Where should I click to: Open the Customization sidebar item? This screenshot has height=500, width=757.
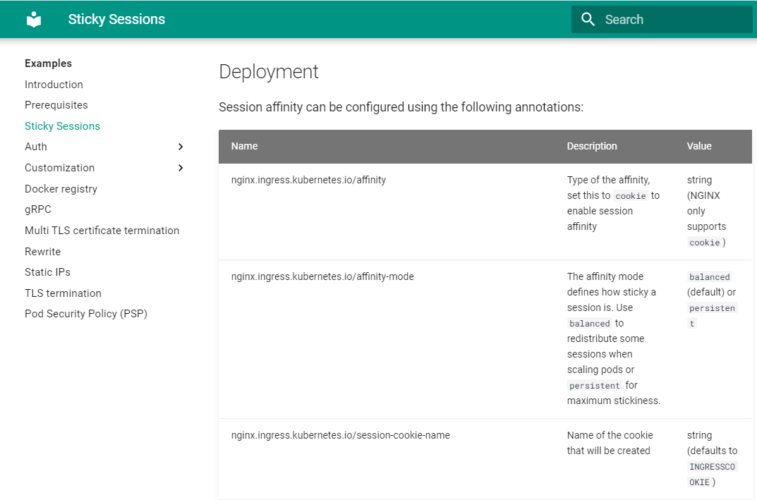tap(59, 168)
